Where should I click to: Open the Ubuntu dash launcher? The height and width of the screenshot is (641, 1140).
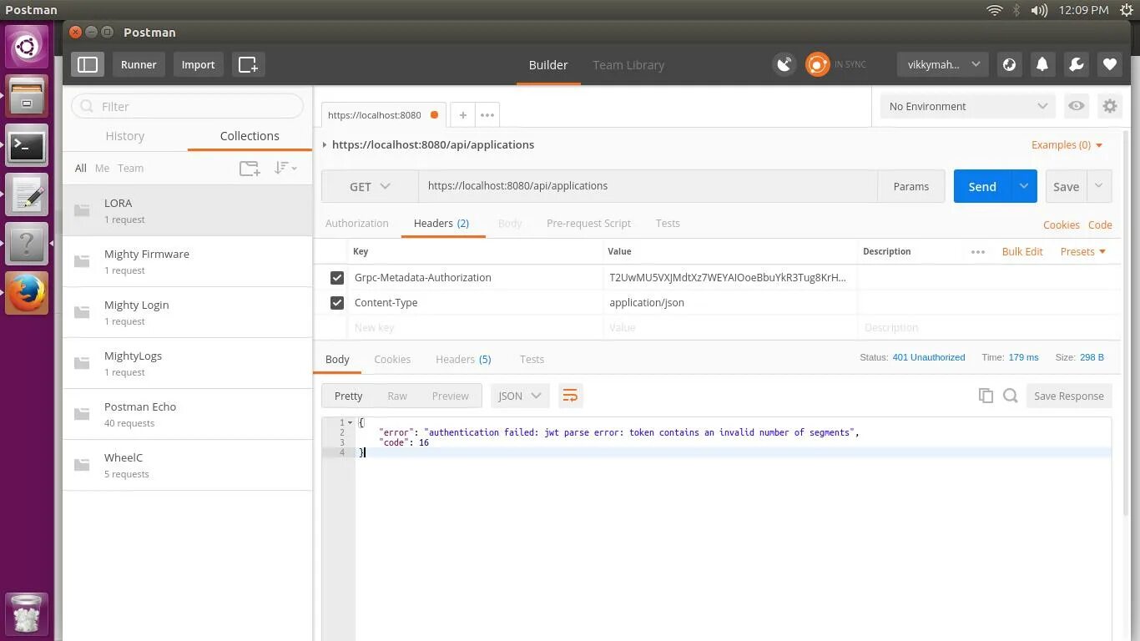27,47
